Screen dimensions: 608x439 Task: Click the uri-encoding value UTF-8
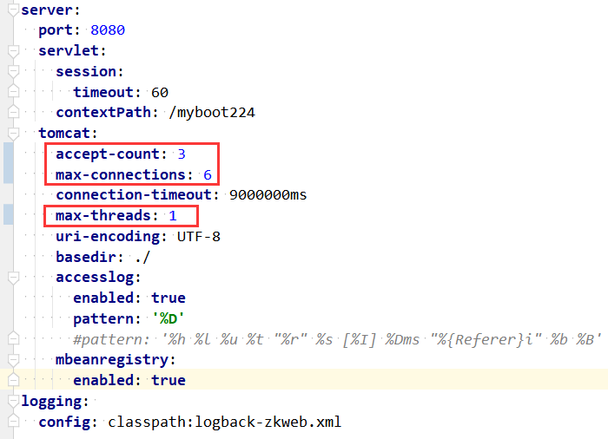tap(199, 236)
